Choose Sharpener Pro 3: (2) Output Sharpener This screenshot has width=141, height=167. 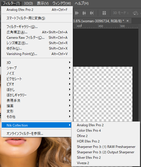point(106,152)
